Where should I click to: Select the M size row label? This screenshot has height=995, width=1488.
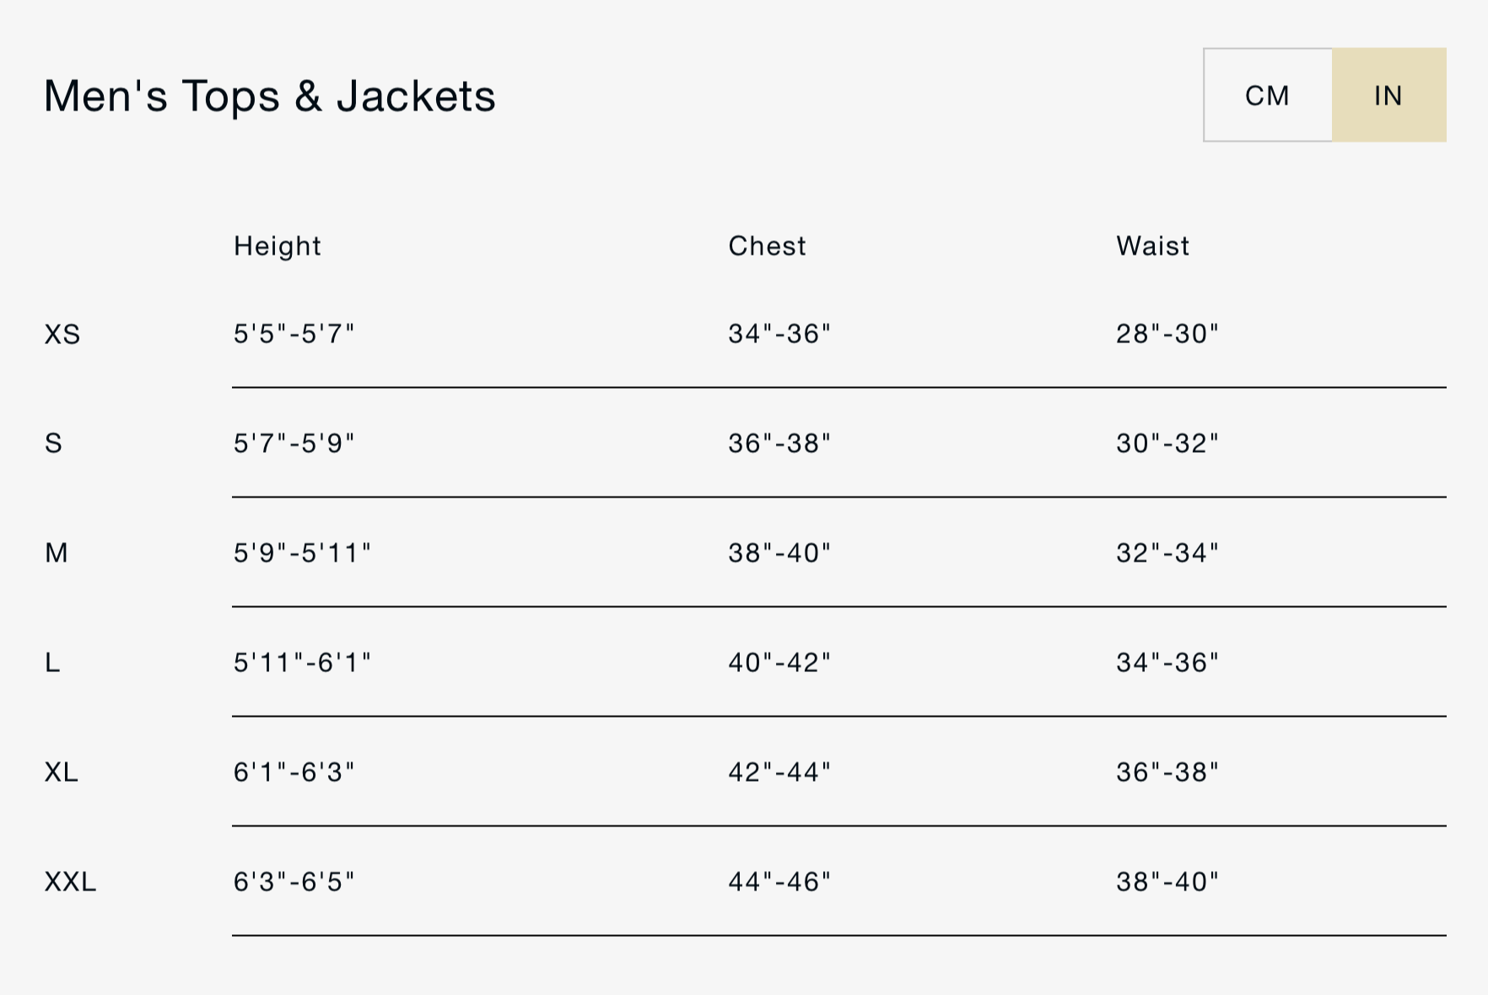(57, 553)
